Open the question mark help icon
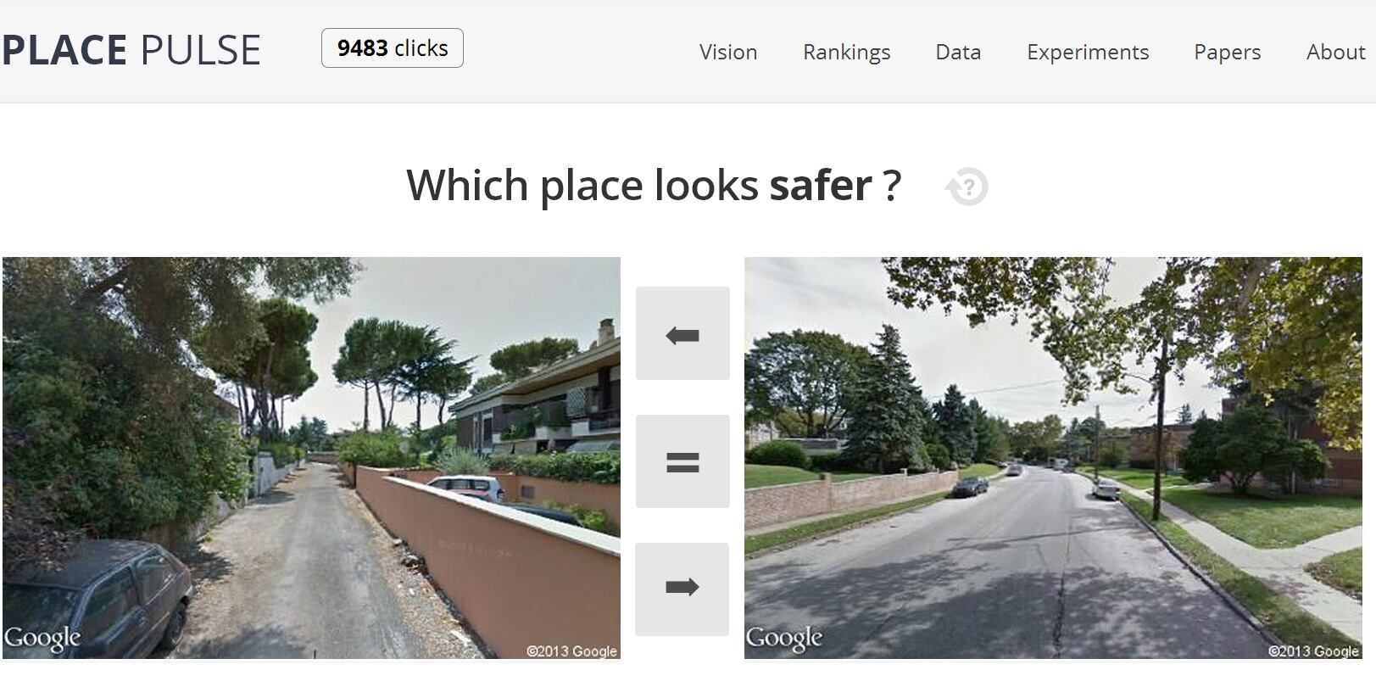Screen dimensions: 1376x698 (x=967, y=187)
